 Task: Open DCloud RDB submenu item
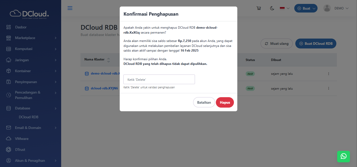click(x=28, y=117)
